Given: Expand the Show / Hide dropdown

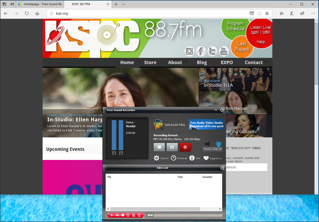Looking at the screenshot, I should coord(213,149).
